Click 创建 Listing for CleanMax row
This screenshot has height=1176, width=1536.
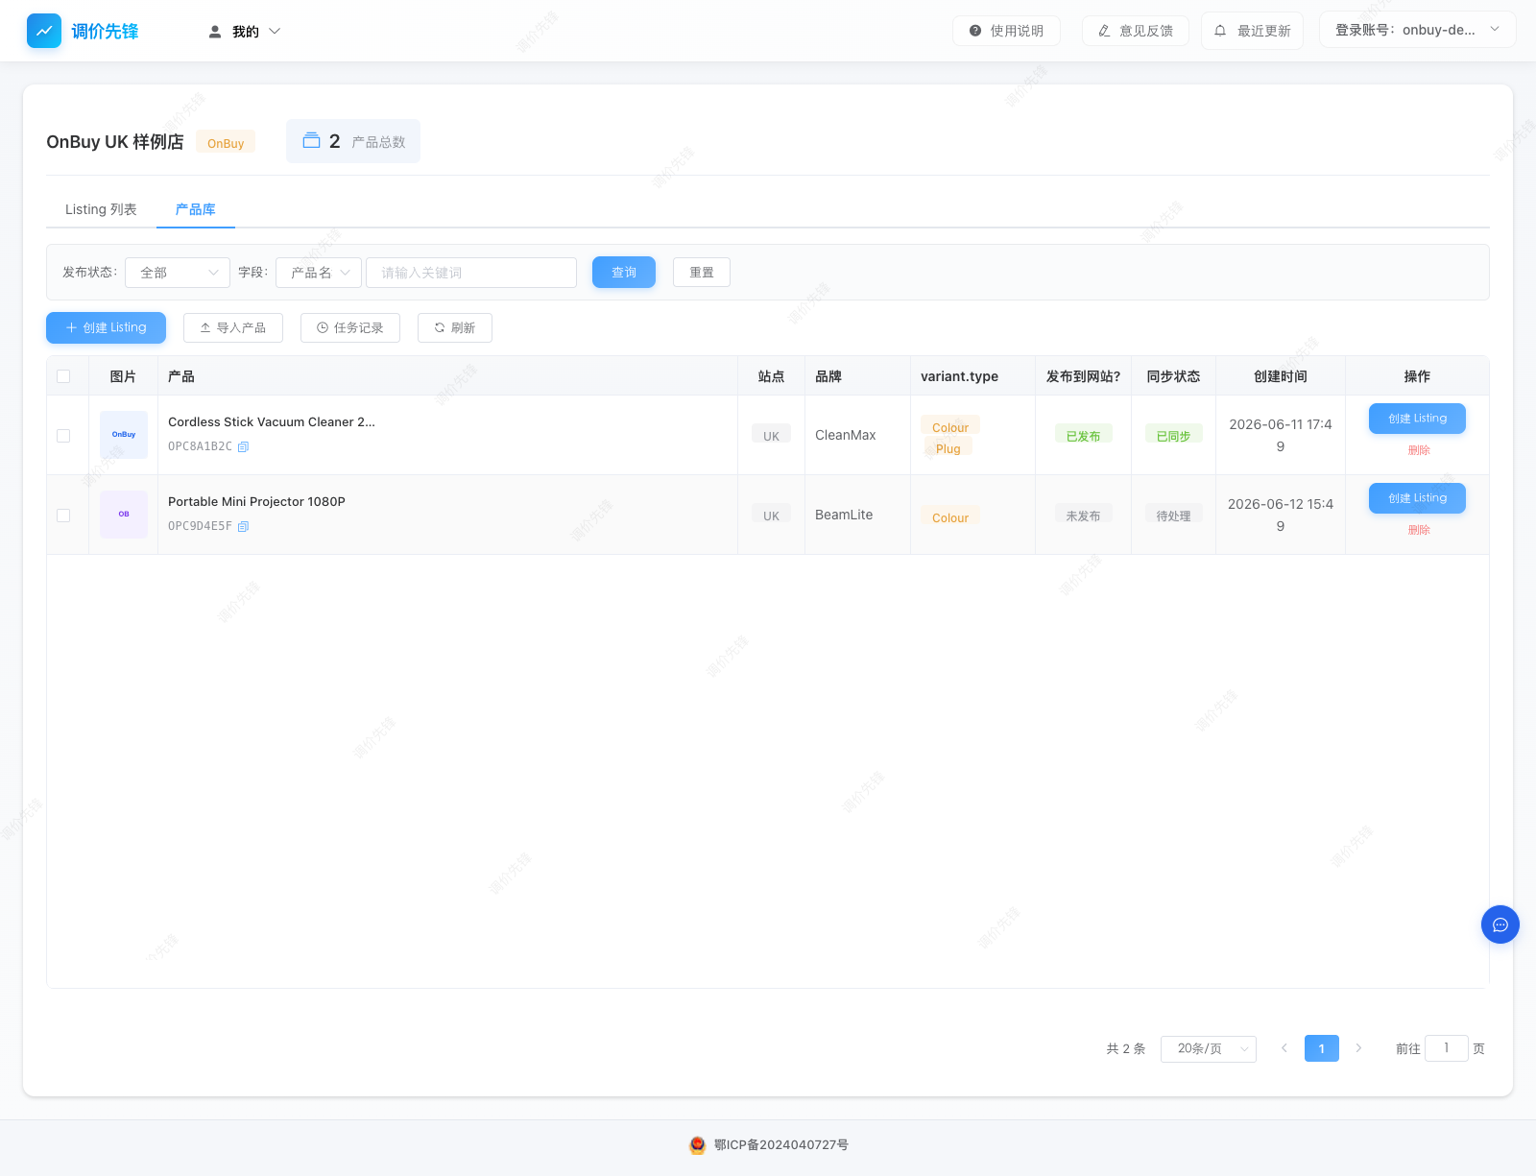click(1417, 419)
